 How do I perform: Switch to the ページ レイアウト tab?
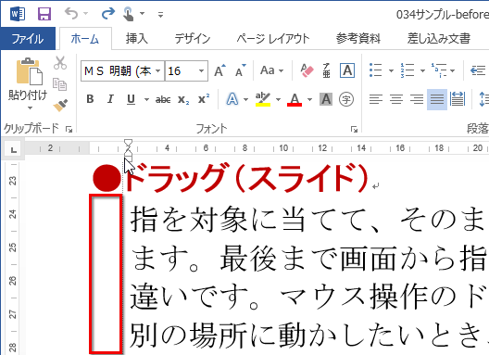click(x=273, y=39)
